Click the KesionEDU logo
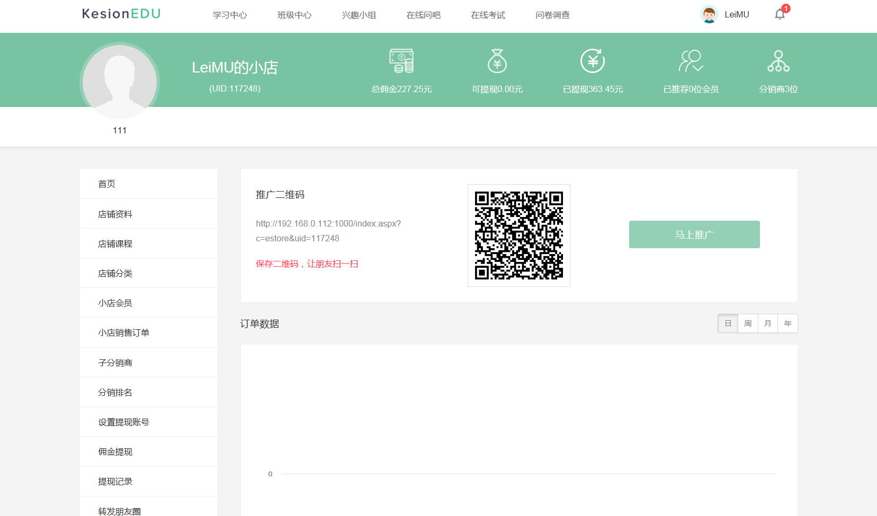The height and width of the screenshot is (516, 877). (x=121, y=14)
